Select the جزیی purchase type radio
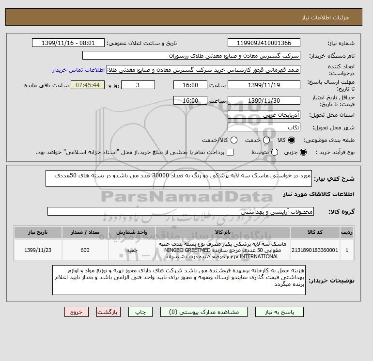The image size is (373, 361). tap(303, 152)
